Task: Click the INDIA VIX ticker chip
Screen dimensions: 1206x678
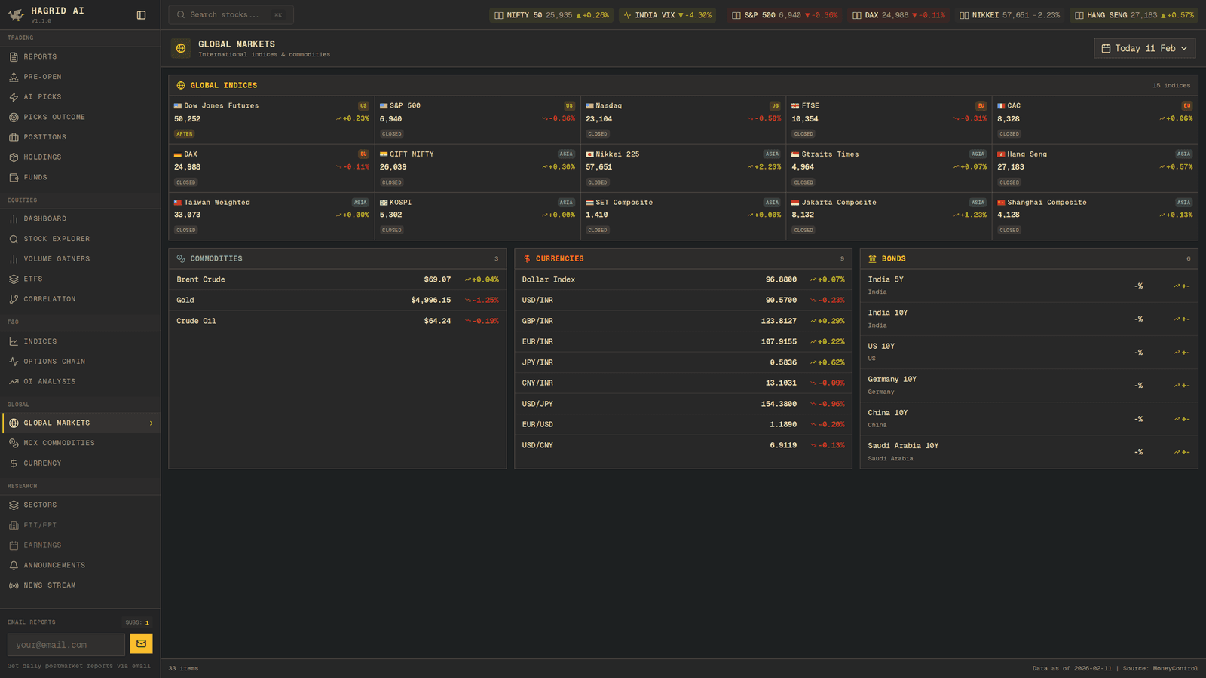Action: (667, 15)
